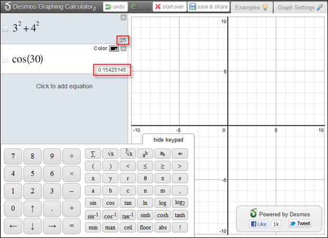Open the Graph Settings tab
The height and width of the screenshot is (238, 328).
(x=300, y=7)
